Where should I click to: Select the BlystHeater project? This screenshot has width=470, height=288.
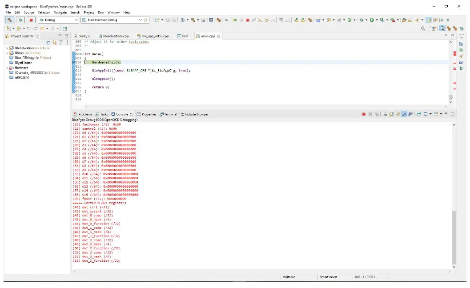pyautogui.click(x=20, y=63)
